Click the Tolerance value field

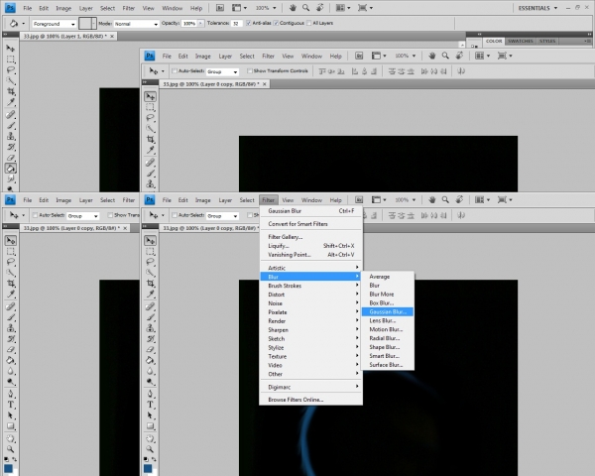point(236,24)
